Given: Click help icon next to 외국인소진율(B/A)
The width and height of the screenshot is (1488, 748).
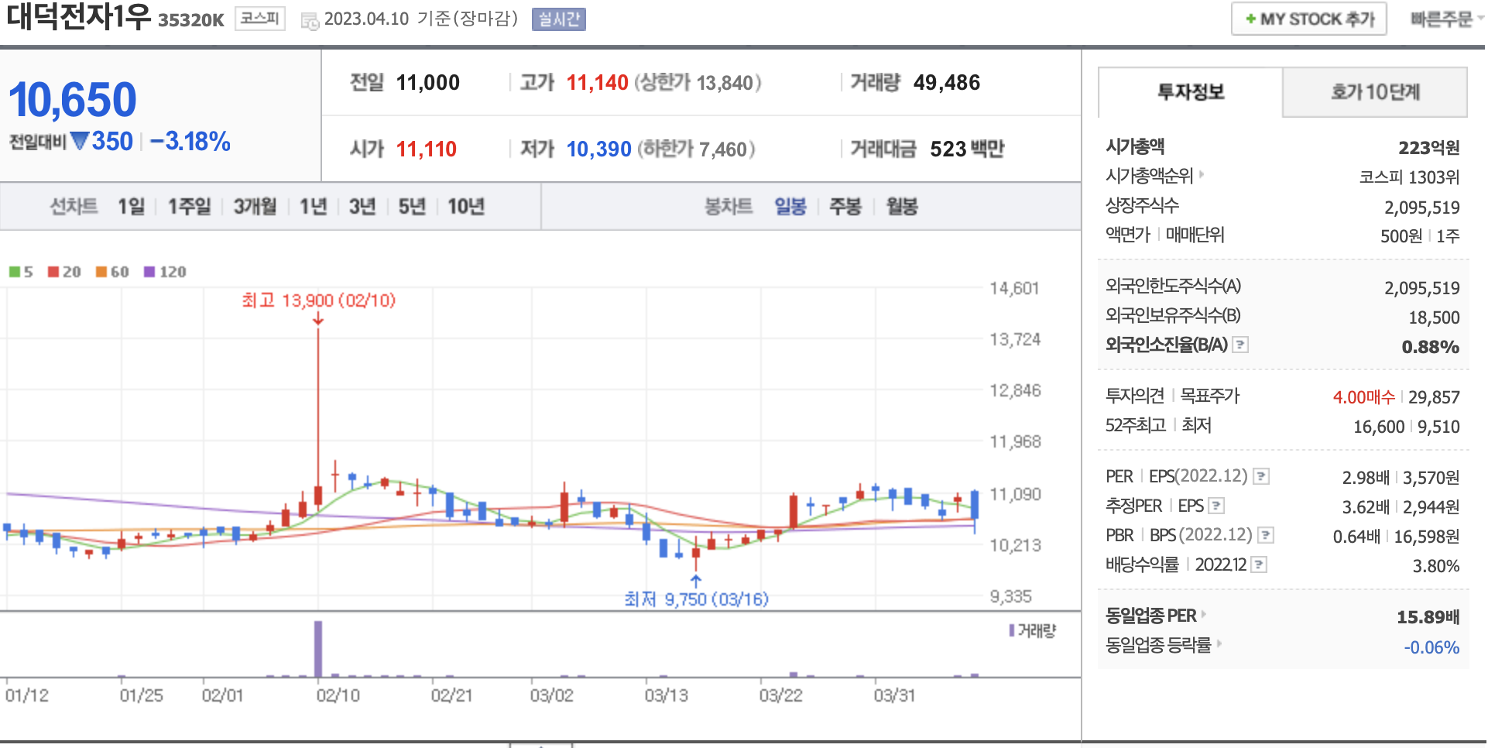Looking at the screenshot, I should pos(1240,345).
